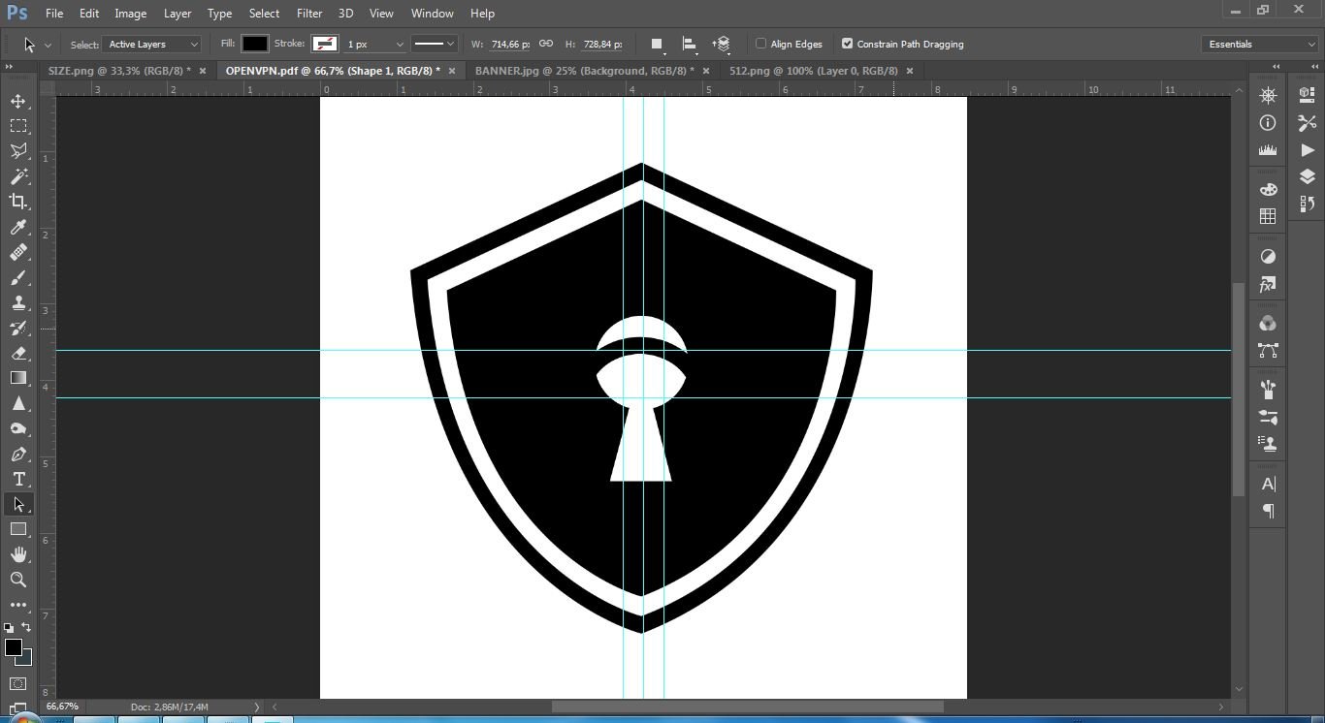Viewport: 1325px width, 723px height.
Task: Open the Layer menu
Action: tap(178, 14)
